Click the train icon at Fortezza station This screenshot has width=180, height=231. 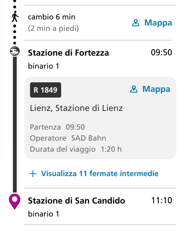click(x=15, y=51)
